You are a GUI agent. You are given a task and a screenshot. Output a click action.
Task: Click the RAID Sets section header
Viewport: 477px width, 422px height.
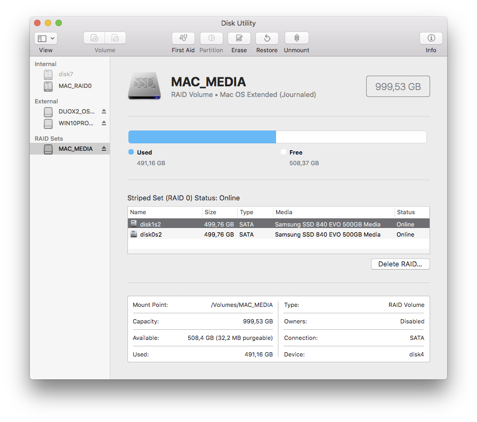[48, 139]
